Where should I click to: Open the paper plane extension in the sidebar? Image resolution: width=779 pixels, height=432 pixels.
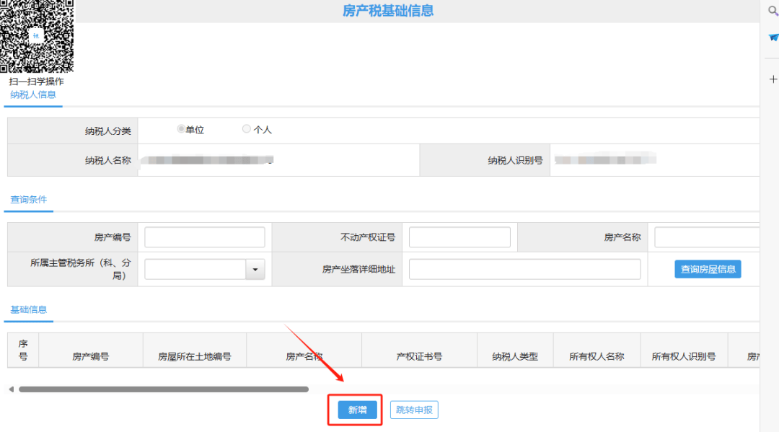click(773, 37)
